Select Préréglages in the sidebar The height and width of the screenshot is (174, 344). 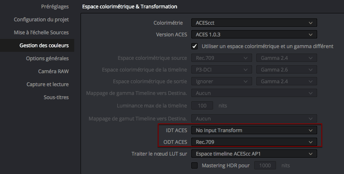pyautogui.click(x=55, y=7)
